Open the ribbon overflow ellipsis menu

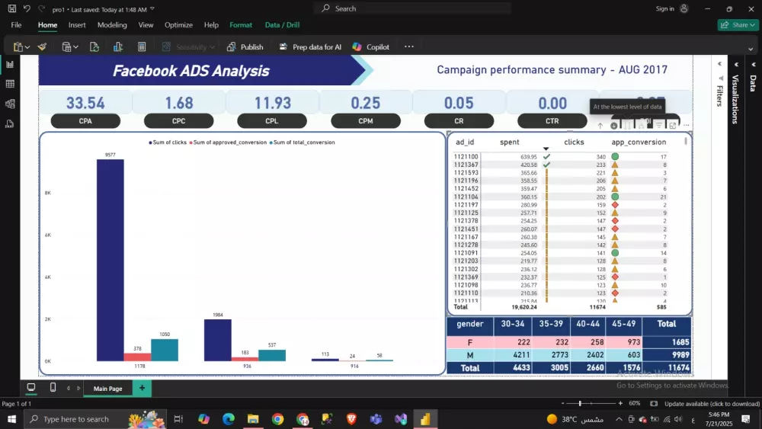point(409,46)
